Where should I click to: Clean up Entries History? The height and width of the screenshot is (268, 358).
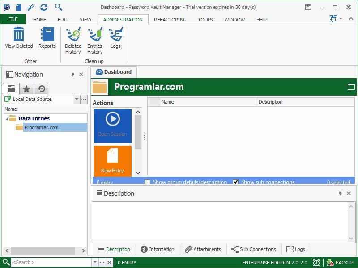[x=95, y=41]
